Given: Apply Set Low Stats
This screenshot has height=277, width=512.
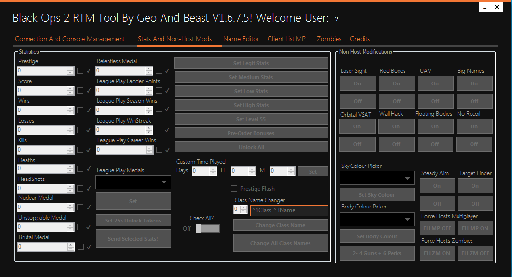Looking at the screenshot, I should [x=251, y=91].
